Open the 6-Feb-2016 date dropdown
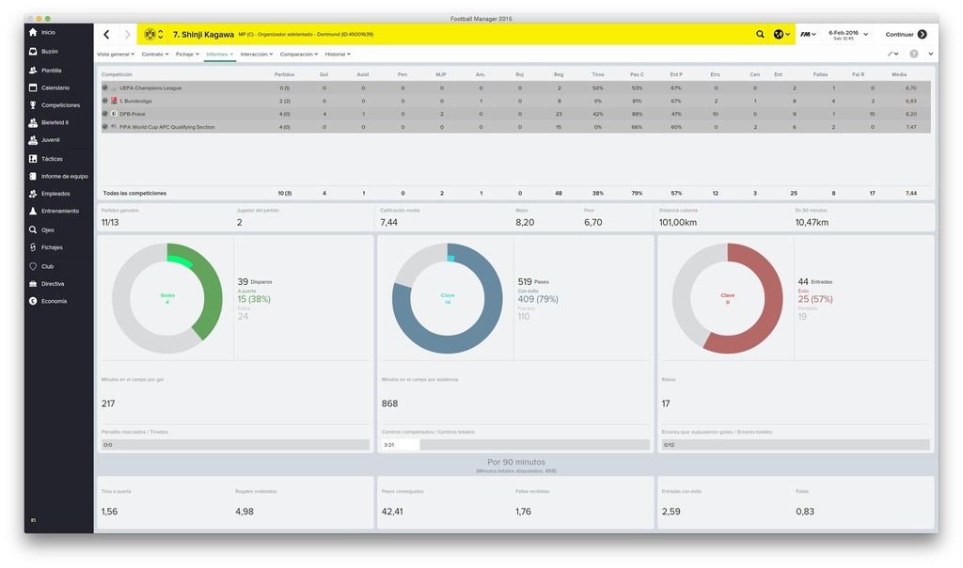This screenshot has height=568, width=963. click(x=847, y=35)
